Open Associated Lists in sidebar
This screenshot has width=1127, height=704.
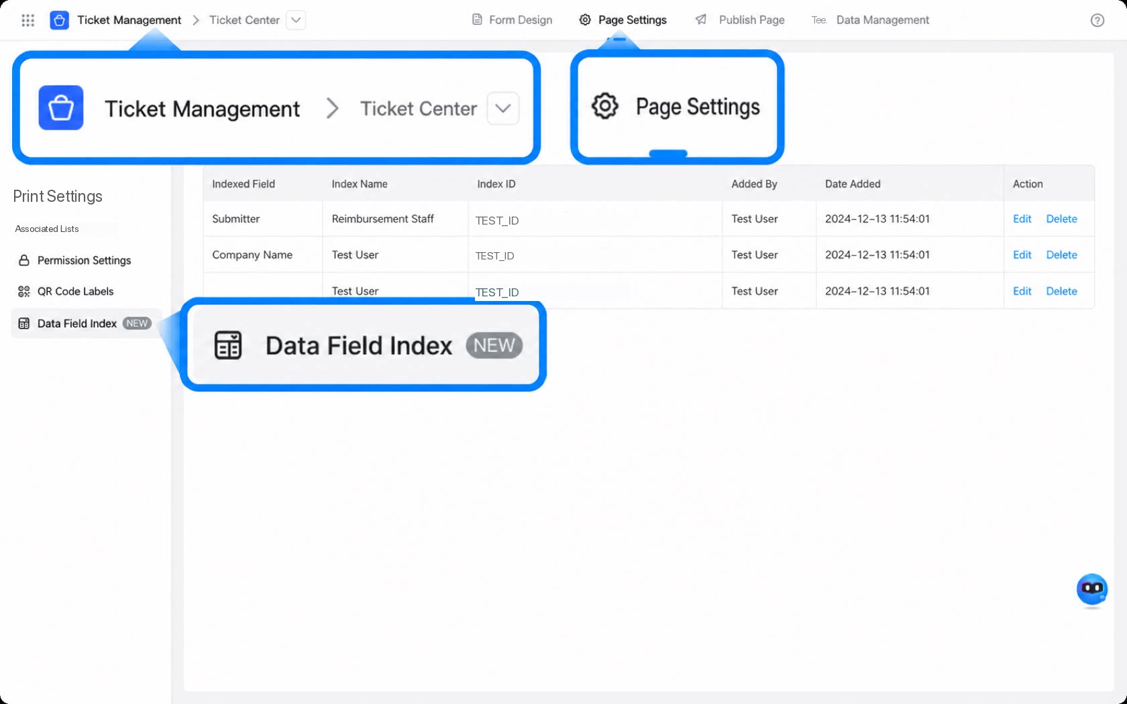click(x=47, y=229)
